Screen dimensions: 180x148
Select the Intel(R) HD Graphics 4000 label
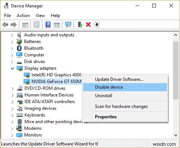click(56, 75)
